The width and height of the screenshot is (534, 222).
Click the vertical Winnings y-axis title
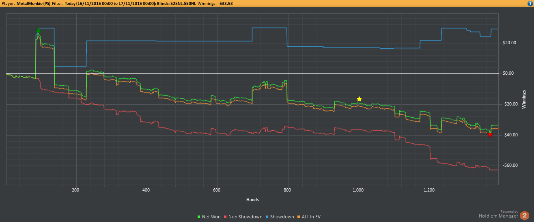point(524,100)
